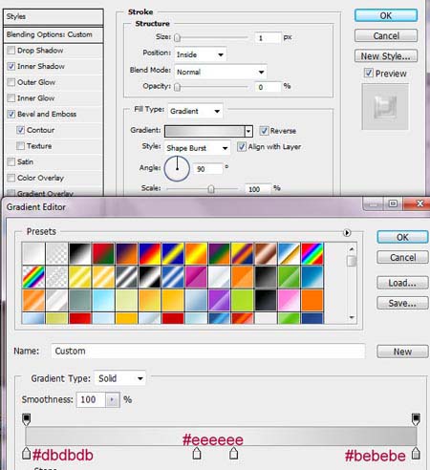Click the Load... button

click(x=402, y=283)
